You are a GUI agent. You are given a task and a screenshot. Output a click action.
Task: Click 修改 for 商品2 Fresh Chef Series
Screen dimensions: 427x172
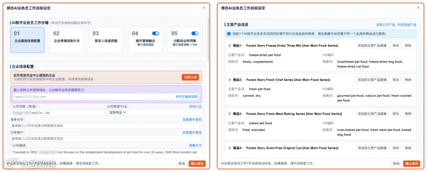click(396, 80)
